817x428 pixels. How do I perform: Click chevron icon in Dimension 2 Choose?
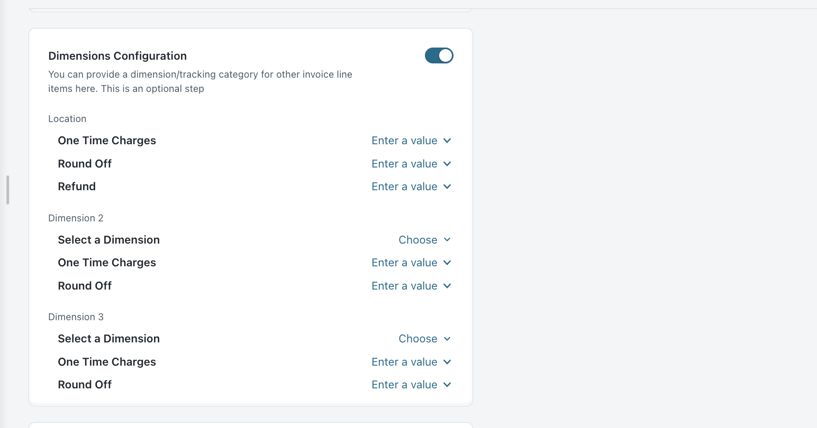(x=447, y=240)
